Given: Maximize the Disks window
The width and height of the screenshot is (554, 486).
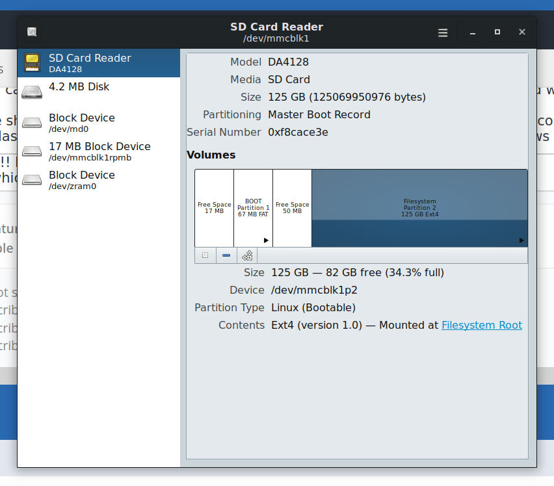Looking at the screenshot, I should [x=497, y=32].
